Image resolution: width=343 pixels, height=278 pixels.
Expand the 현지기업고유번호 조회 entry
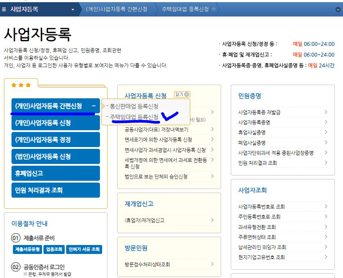326,257
